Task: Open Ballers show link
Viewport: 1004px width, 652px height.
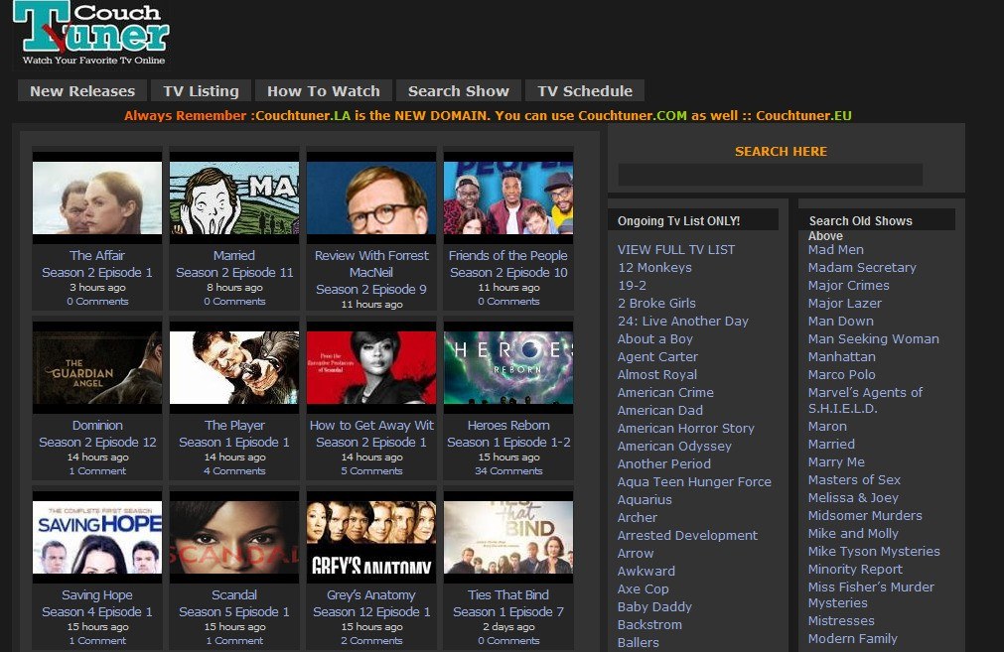Action: [x=638, y=642]
